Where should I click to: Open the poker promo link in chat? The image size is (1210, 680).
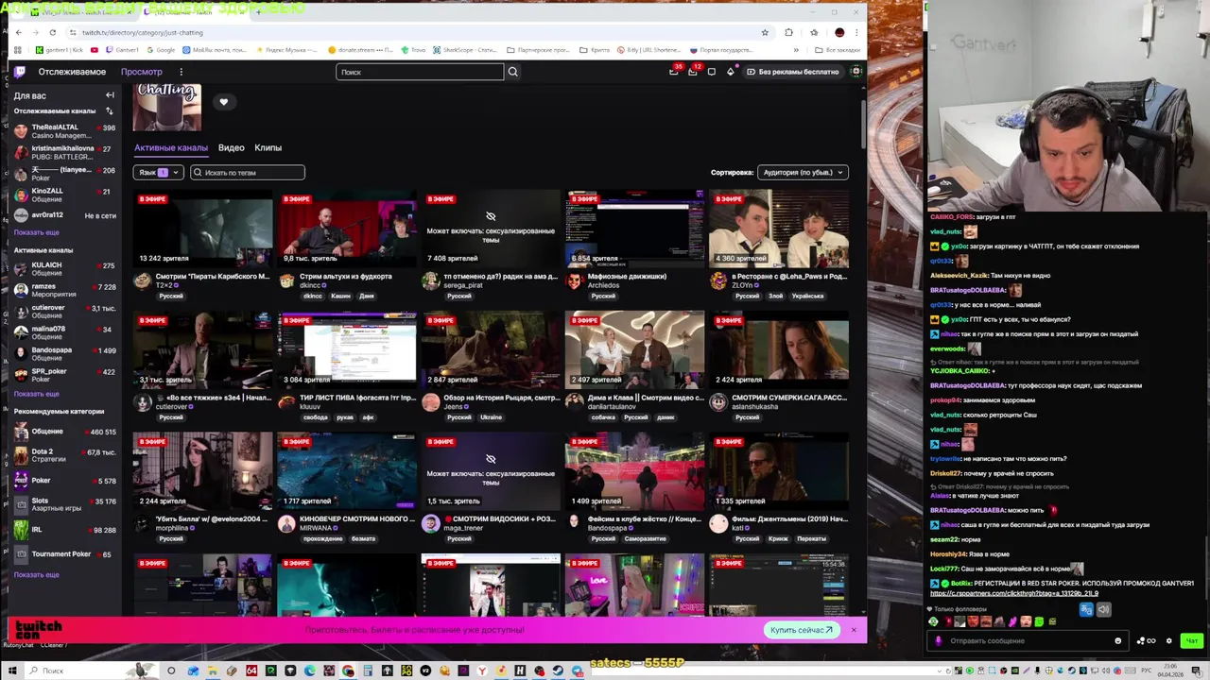(x=1014, y=593)
